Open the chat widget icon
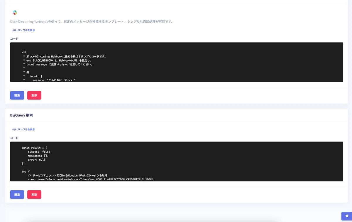Screen dimensions: 352x222 click(x=347, y=216)
